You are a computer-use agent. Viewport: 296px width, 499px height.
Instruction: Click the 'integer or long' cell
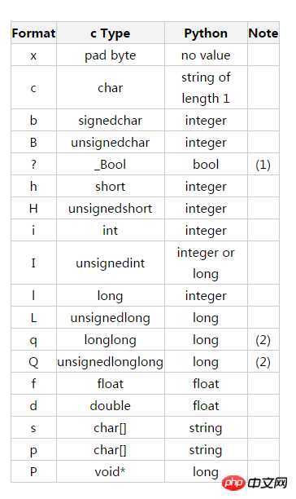click(x=206, y=263)
